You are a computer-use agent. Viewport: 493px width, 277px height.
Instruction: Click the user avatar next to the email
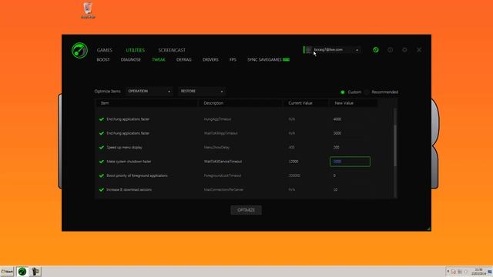coord(308,50)
